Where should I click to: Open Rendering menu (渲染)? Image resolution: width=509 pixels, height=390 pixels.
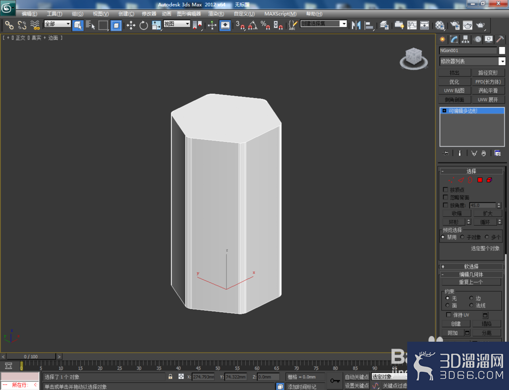coord(216,14)
